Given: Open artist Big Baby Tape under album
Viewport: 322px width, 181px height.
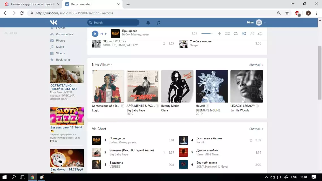Looking at the screenshot, I should (136, 110).
